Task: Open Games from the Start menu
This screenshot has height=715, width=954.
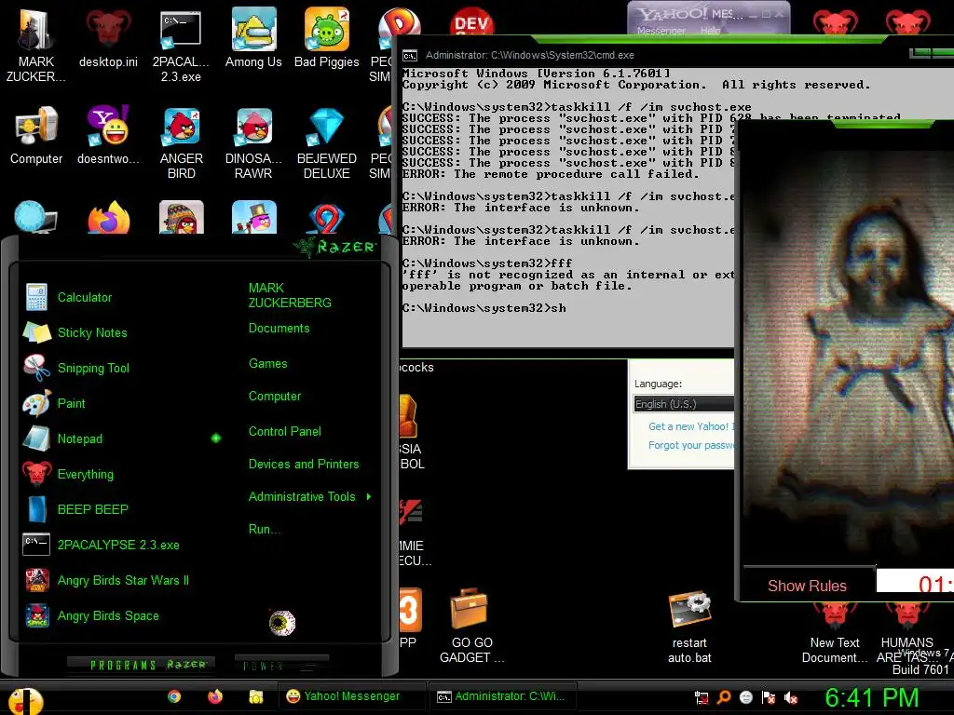Action: [x=267, y=364]
